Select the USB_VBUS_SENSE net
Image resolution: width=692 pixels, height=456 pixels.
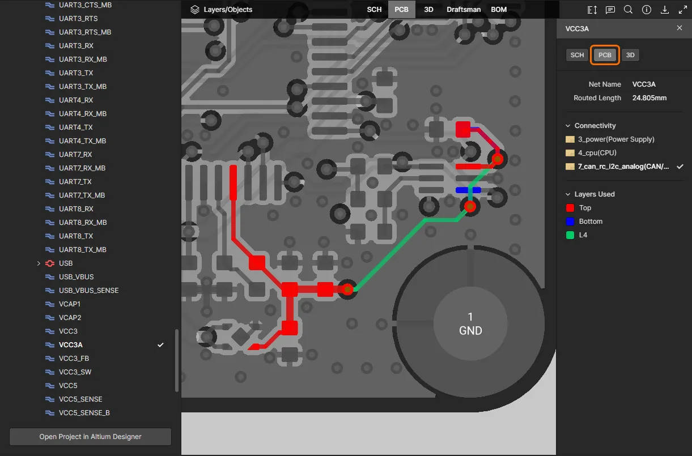pyautogui.click(x=89, y=291)
